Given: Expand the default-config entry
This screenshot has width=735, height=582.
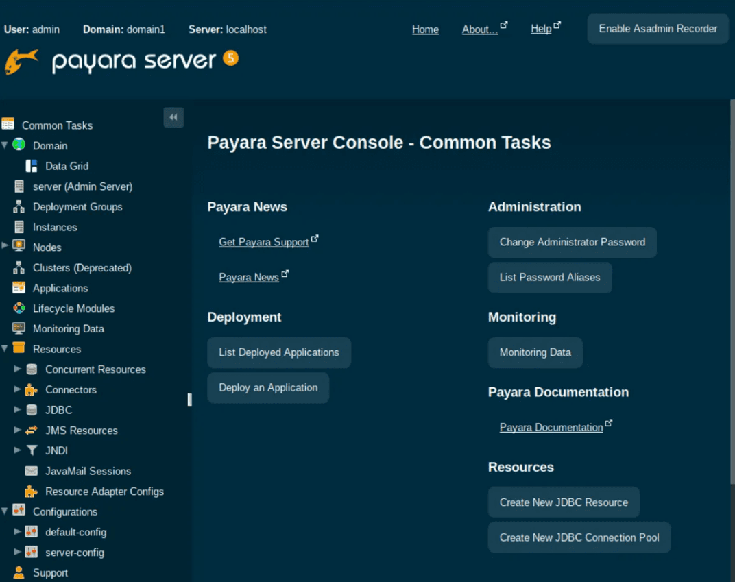Looking at the screenshot, I should [19, 532].
